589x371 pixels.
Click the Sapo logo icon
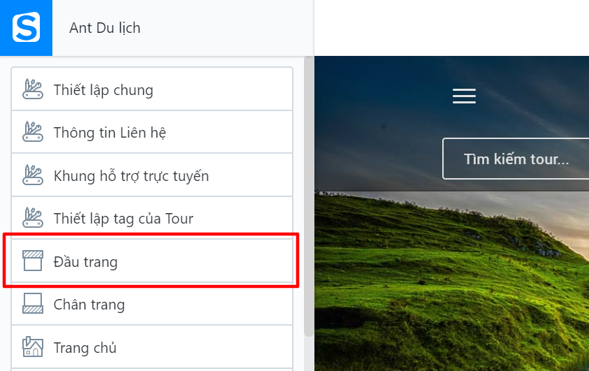pos(26,28)
